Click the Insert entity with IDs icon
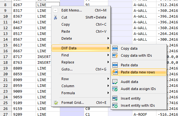 (115, 105)
